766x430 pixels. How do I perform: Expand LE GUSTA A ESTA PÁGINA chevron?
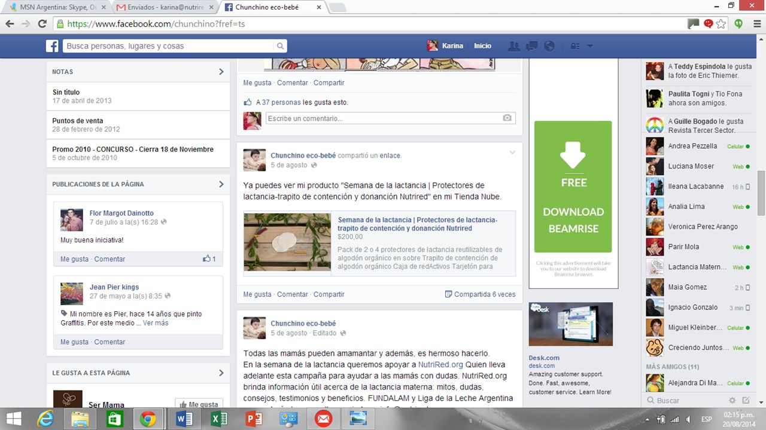pos(221,373)
